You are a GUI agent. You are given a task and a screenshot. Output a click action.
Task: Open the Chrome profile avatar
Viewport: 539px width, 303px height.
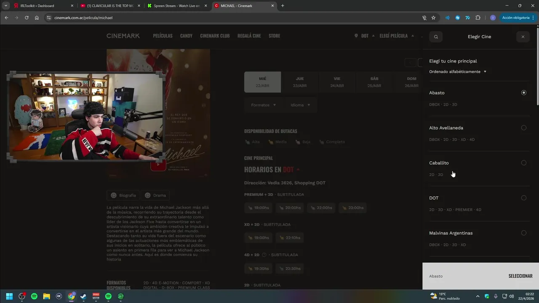pos(493,18)
